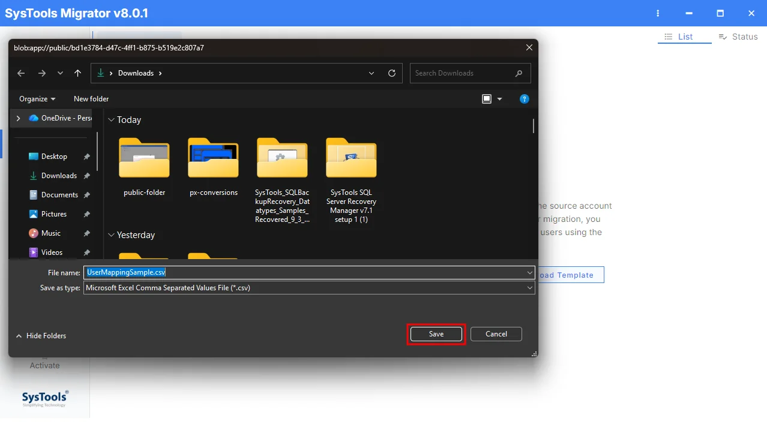Click the Music pin icon
Screen dimensions: 767x430
[x=86, y=233]
